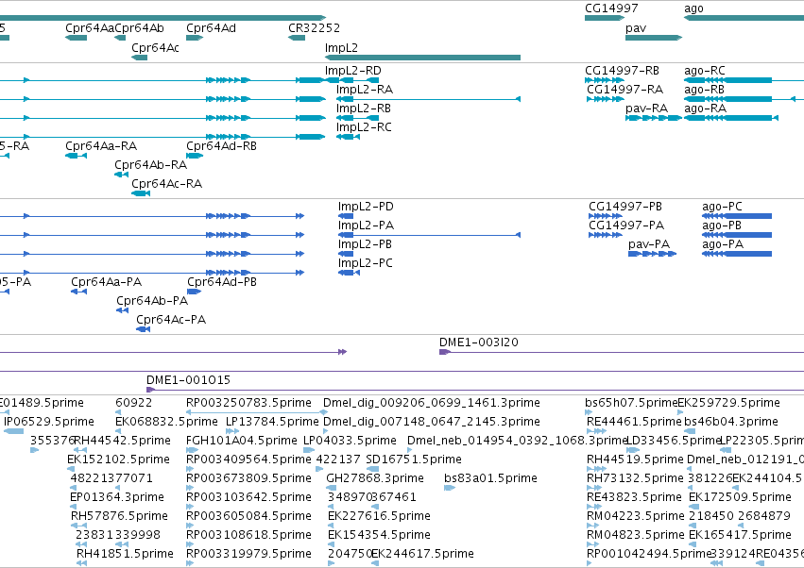Select the Cpr64Ad-RB transcript label
The image size is (804, 568).
point(221,146)
